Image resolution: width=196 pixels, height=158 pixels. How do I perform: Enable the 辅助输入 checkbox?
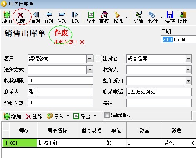point(107,115)
